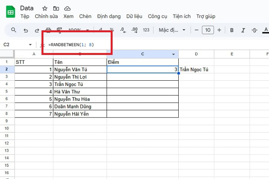Open the 123 number format menu
This screenshot has width=269, height=179.
[146, 30]
